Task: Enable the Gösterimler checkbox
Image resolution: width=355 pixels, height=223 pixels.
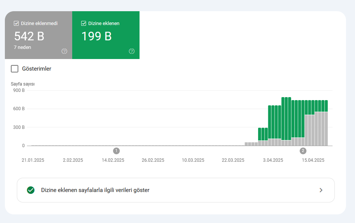Action: [x=15, y=69]
